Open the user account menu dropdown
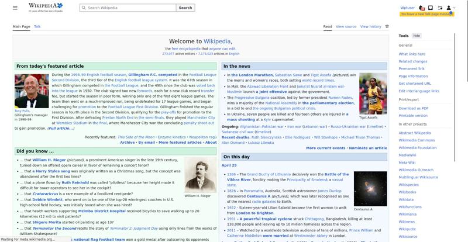 pos(450,8)
